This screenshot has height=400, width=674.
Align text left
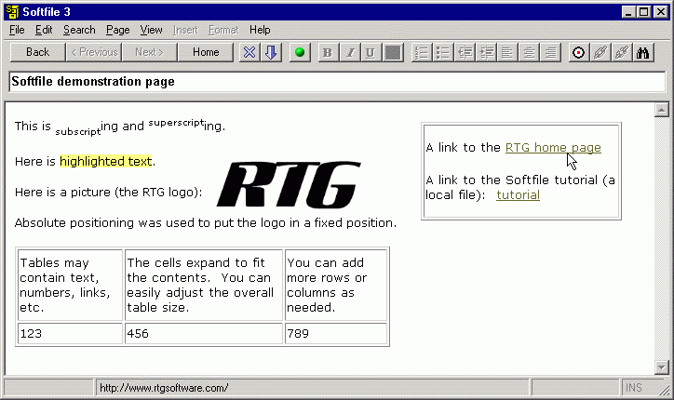pyautogui.click(x=507, y=52)
